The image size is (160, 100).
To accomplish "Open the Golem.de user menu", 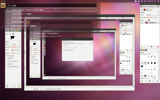I will 153,1.
